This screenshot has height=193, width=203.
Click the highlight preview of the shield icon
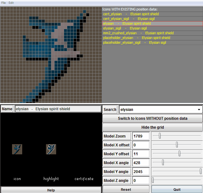[x=51, y=149]
